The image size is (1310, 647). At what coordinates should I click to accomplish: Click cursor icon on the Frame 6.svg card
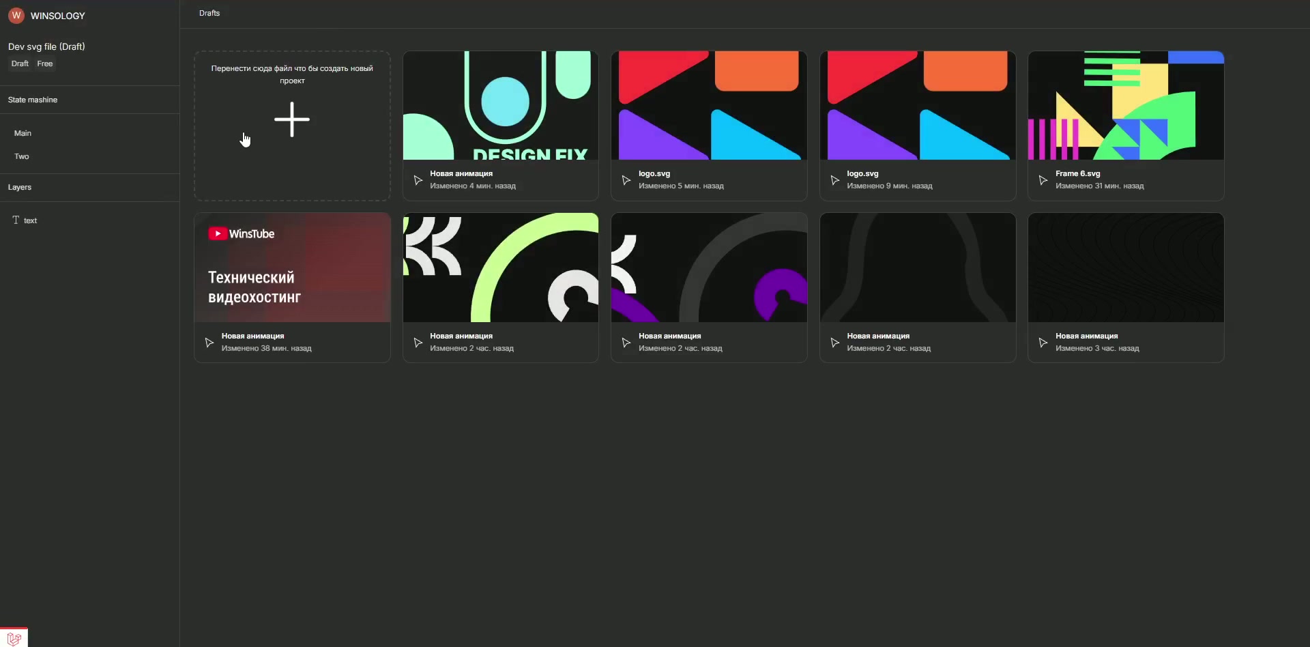coord(1043,180)
